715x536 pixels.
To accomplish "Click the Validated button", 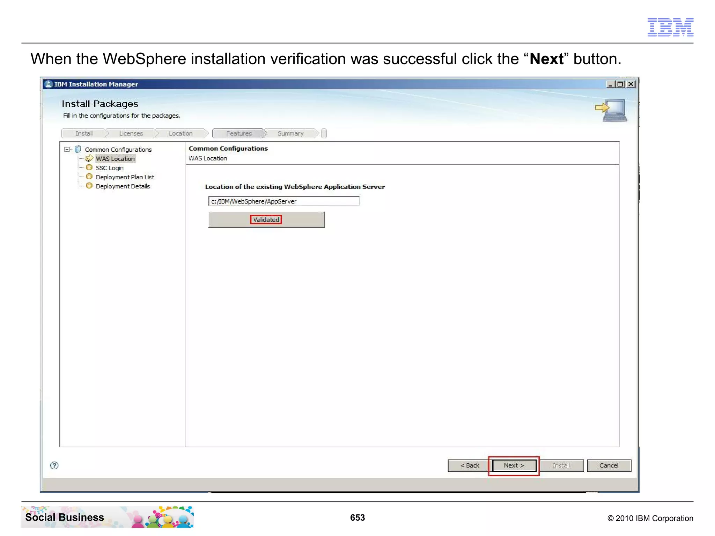I will [266, 220].
